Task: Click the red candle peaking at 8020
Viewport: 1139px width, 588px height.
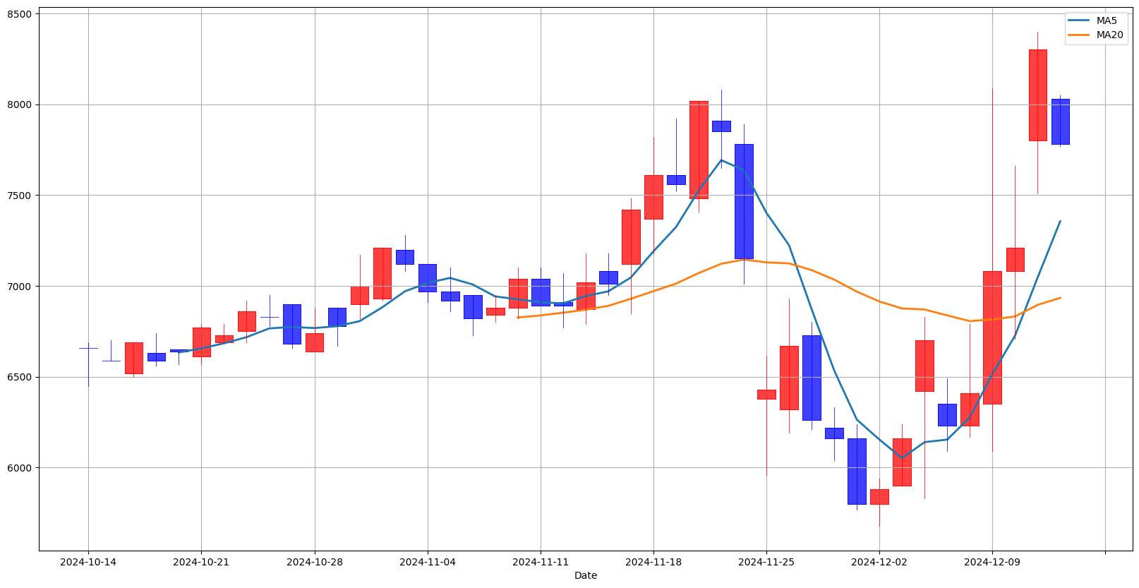Action: click(x=699, y=150)
